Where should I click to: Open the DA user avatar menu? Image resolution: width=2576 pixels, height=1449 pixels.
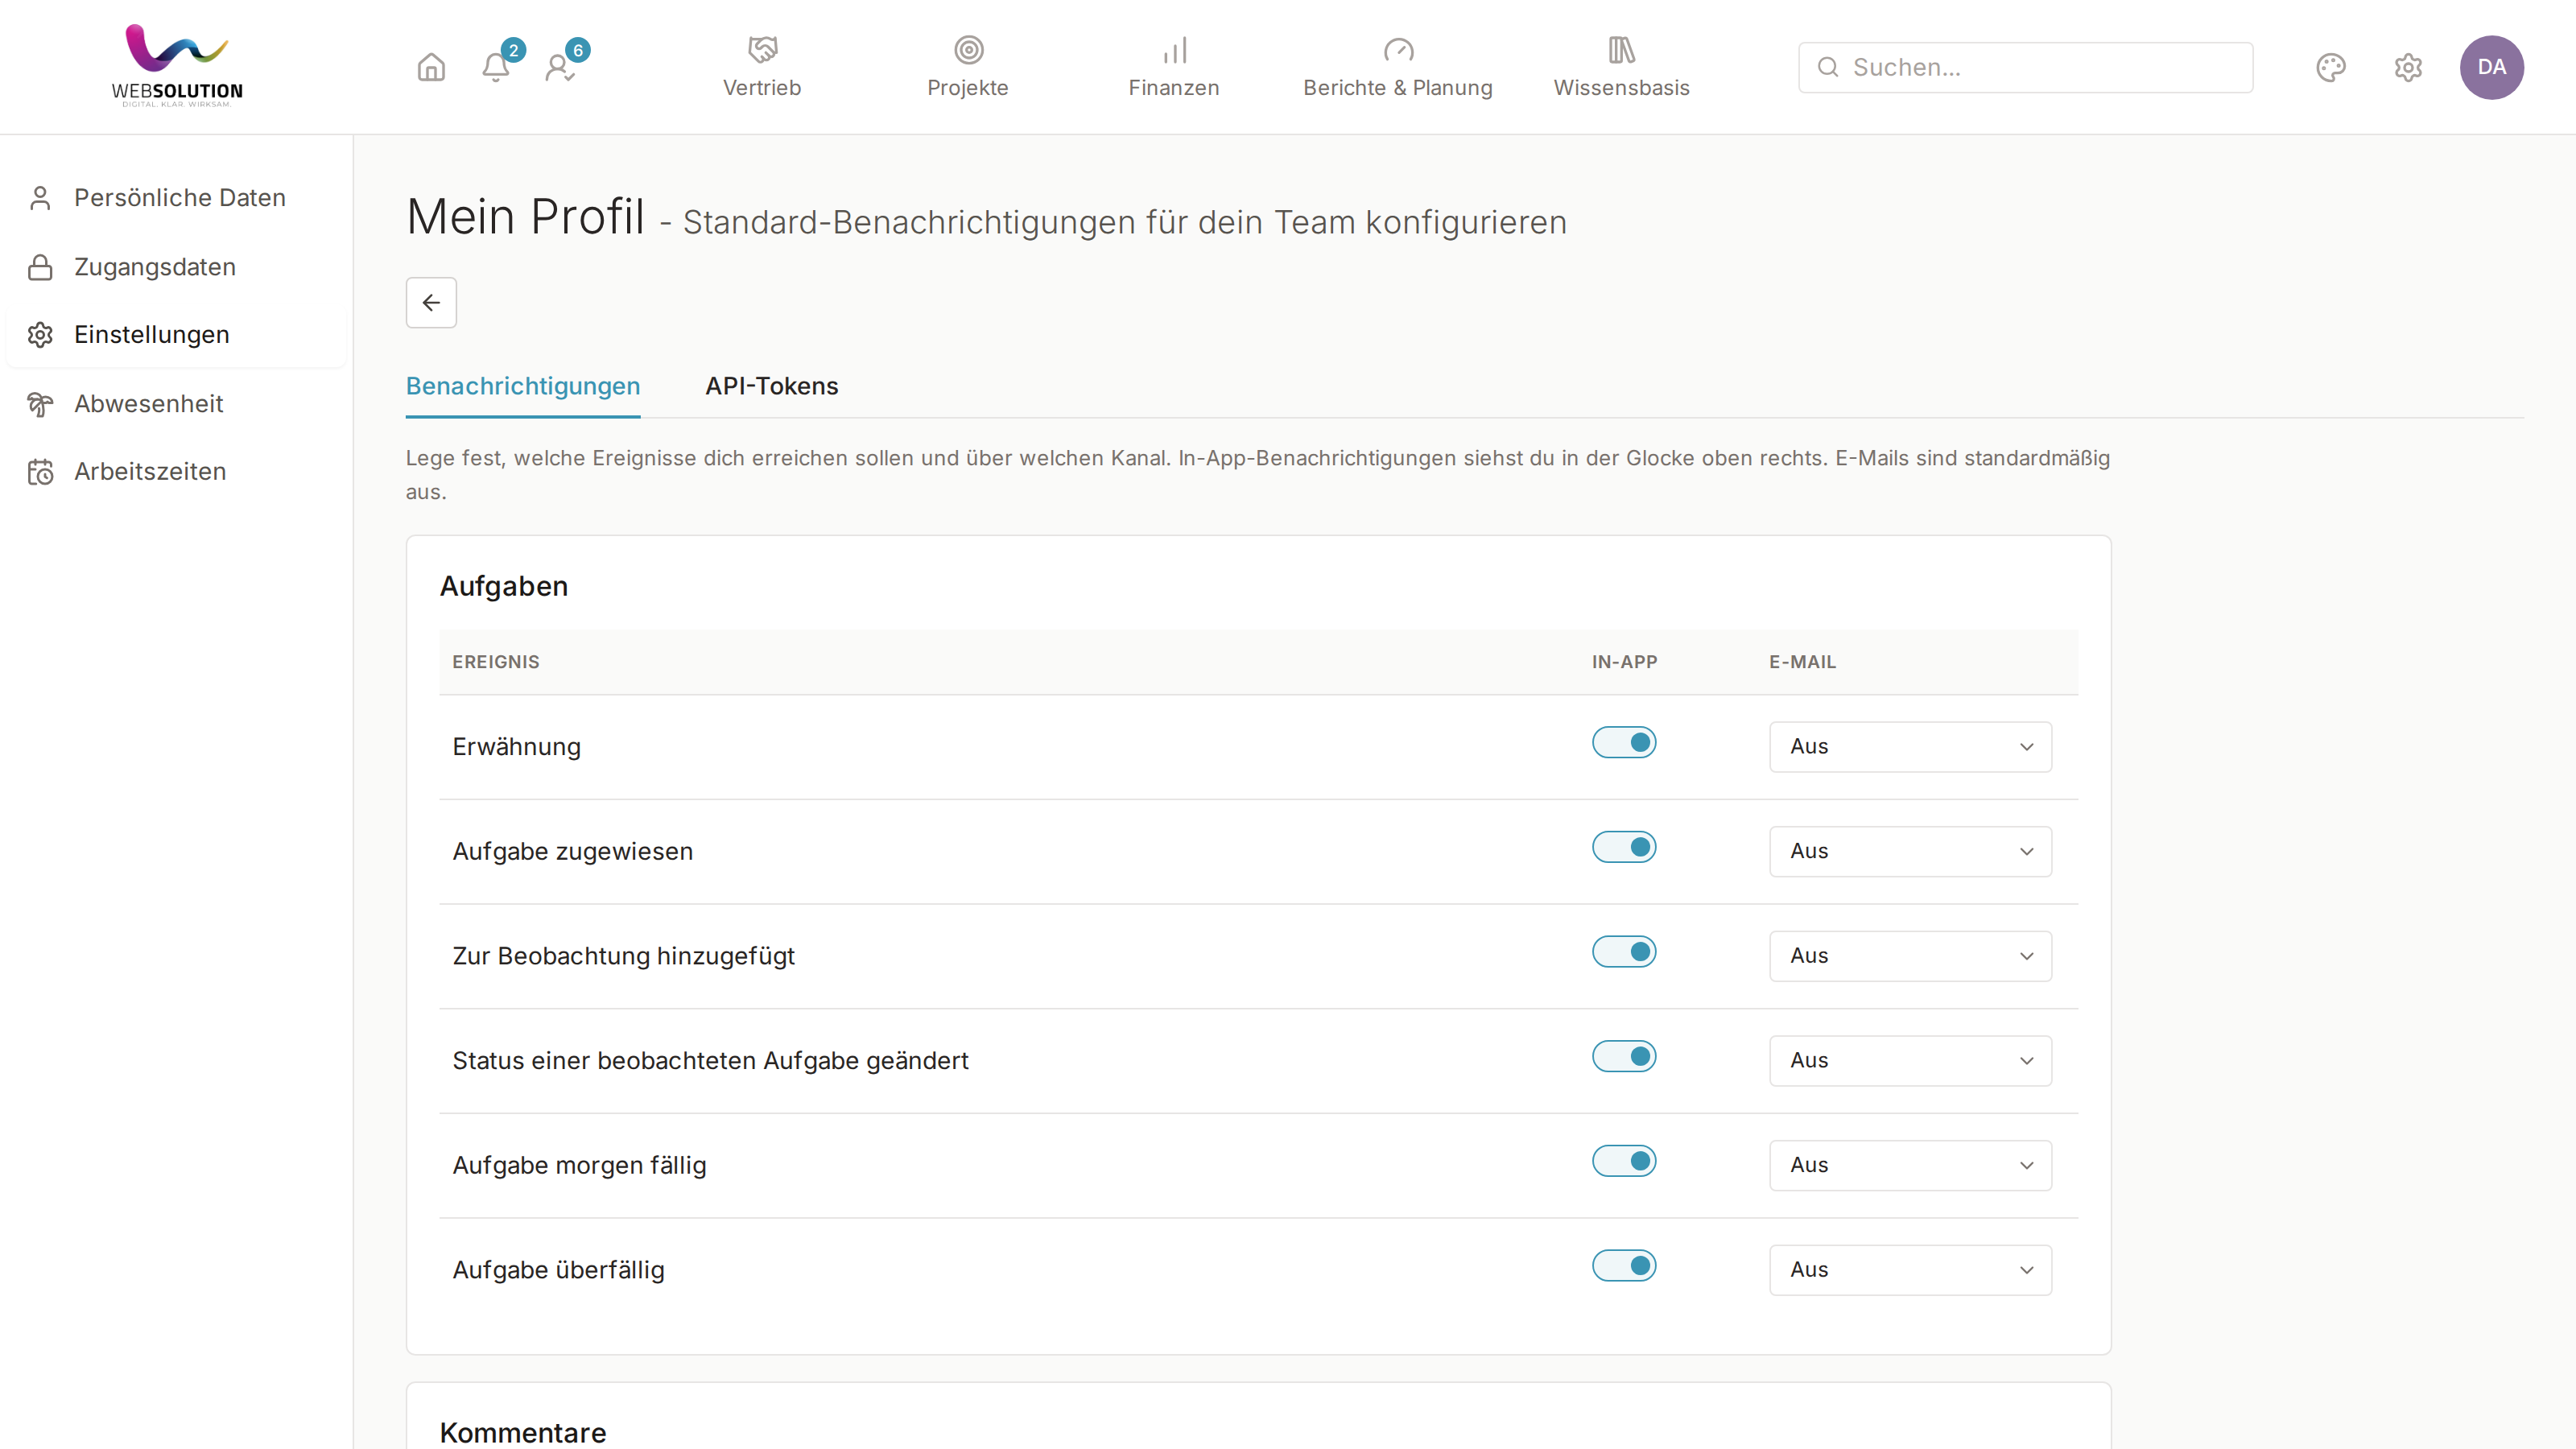[2492, 67]
